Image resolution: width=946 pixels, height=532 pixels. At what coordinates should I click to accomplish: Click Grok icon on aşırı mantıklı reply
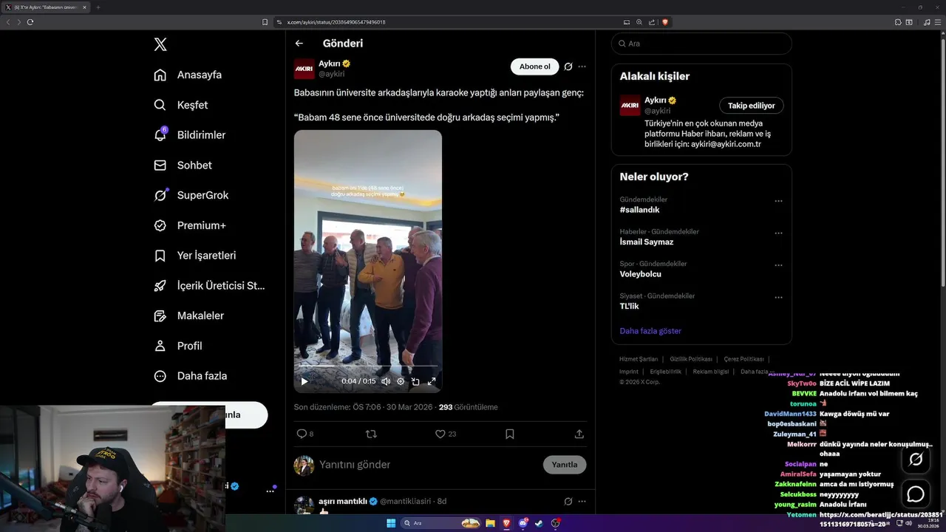568,501
